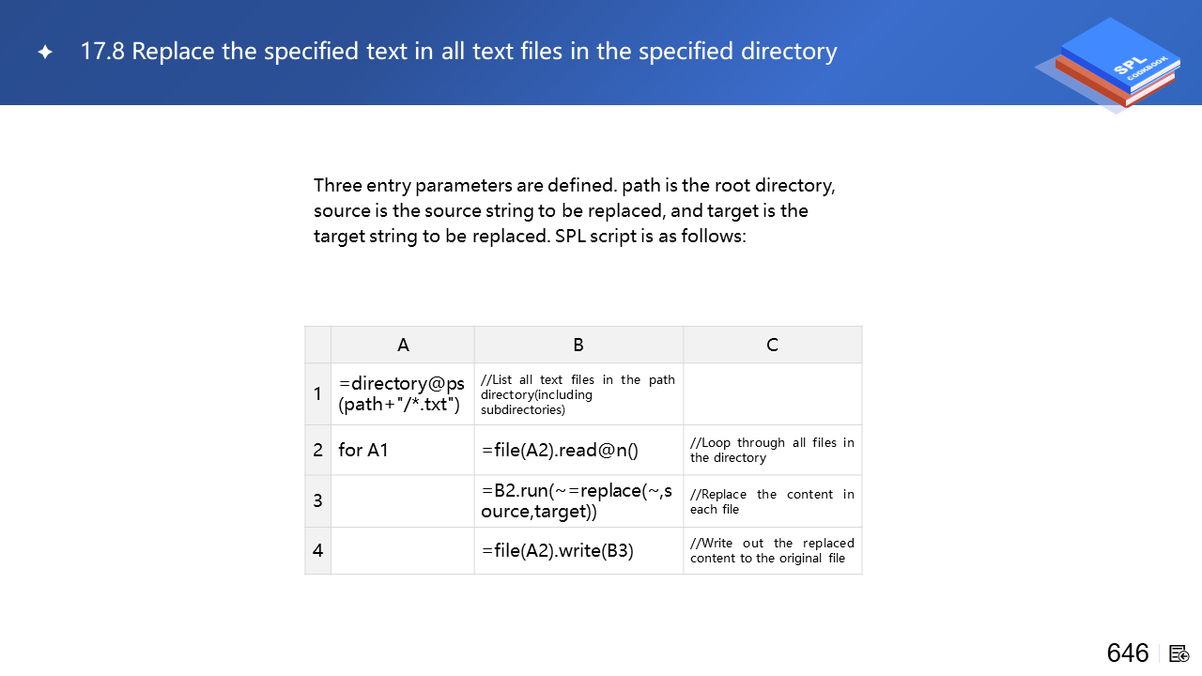Click the 'Write out the replaced content' comment
This screenshot has width=1202, height=676.
point(772,550)
